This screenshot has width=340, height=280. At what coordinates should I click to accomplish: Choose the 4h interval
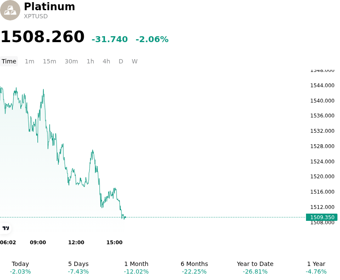point(106,61)
